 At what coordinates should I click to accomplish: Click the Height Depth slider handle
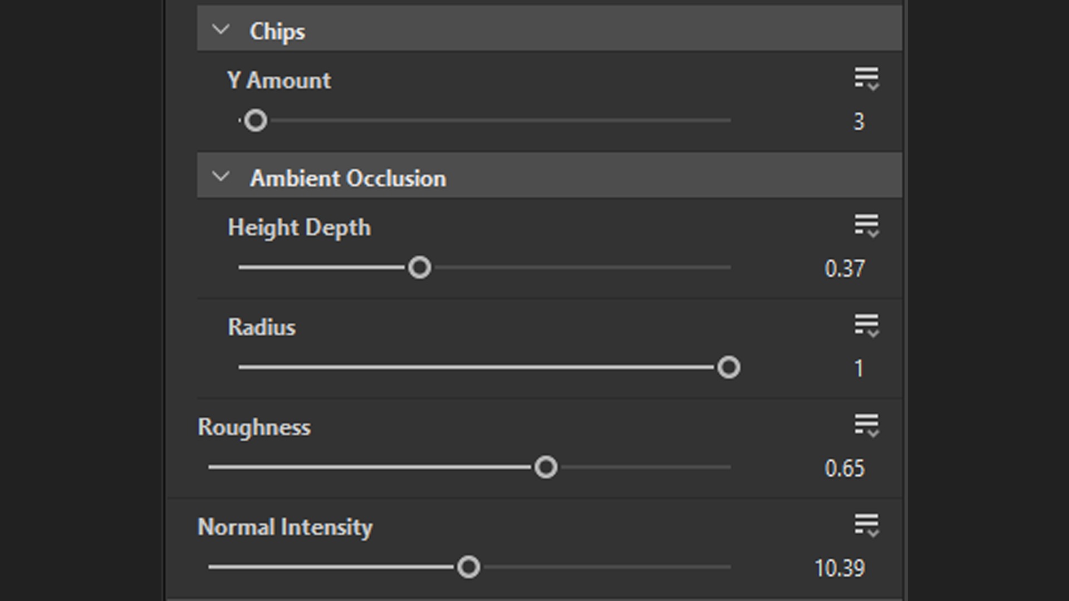point(419,268)
